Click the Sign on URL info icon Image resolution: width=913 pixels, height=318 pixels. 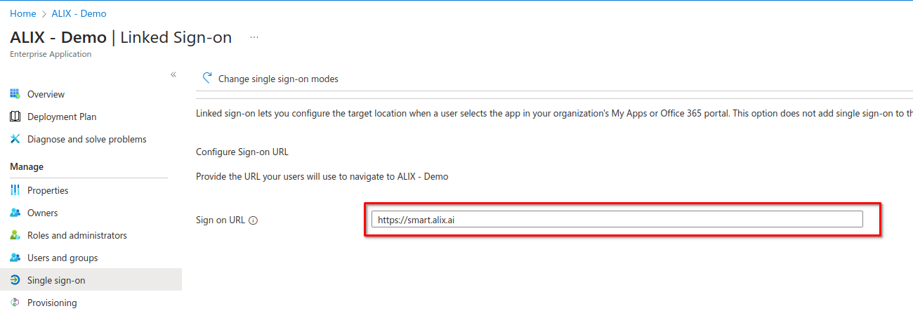click(x=254, y=220)
